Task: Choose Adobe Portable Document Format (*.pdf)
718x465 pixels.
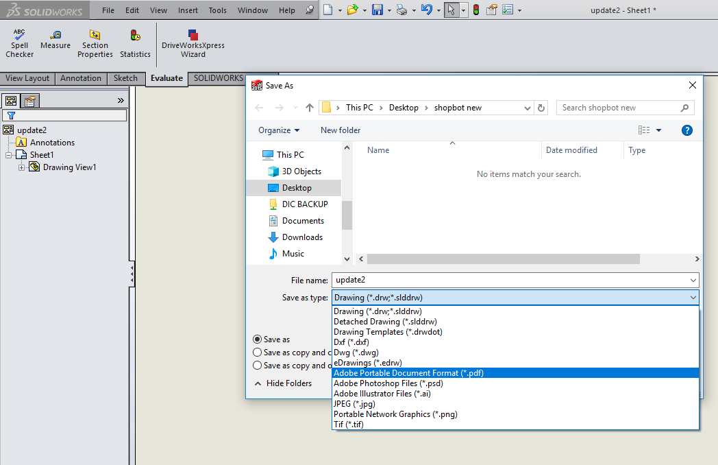Action: tap(516, 373)
